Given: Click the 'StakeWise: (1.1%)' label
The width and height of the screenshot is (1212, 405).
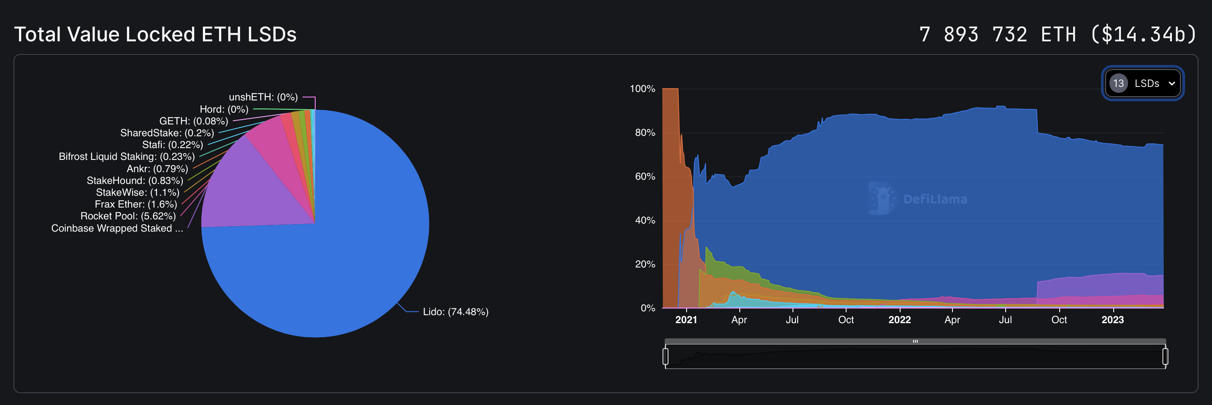Looking at the screenshot, I should pos(138,192).
